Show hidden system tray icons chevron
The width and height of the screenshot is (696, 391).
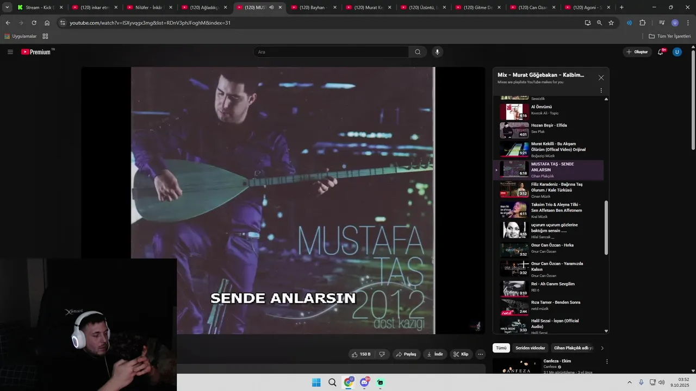tap(630, 382)
